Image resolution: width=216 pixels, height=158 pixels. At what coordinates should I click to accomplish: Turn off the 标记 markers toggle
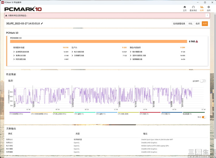(x=204, y=117)
